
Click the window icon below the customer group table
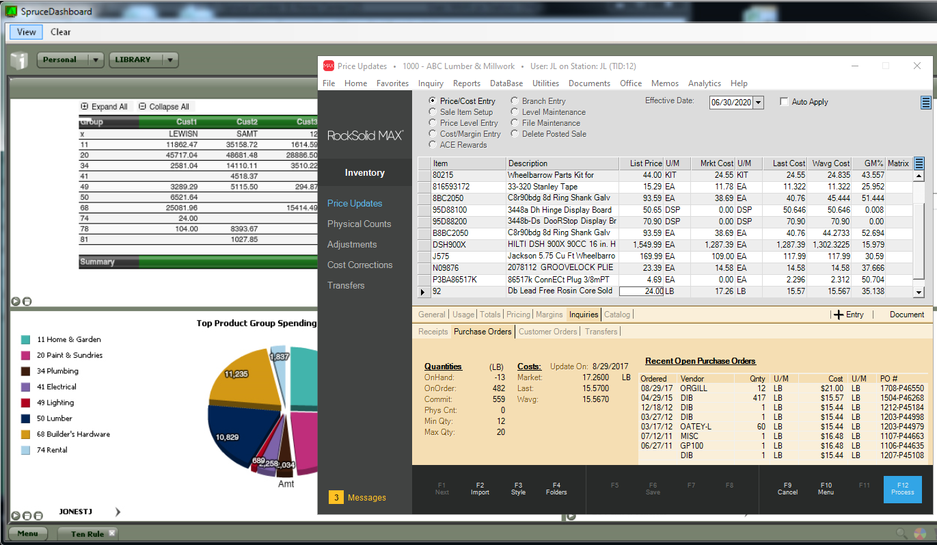click(x=27, y=301)
